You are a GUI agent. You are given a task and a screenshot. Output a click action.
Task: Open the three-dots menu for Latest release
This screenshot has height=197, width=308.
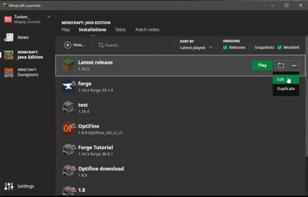coord(294,65)
